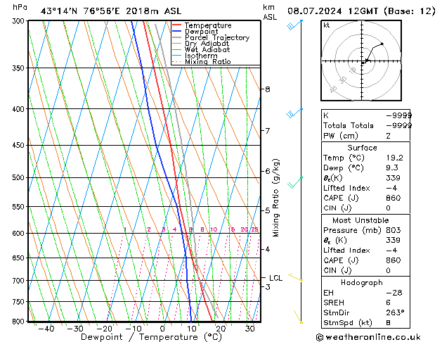Click the K index value -9999
442x342 pixels.
coord(399,115)
